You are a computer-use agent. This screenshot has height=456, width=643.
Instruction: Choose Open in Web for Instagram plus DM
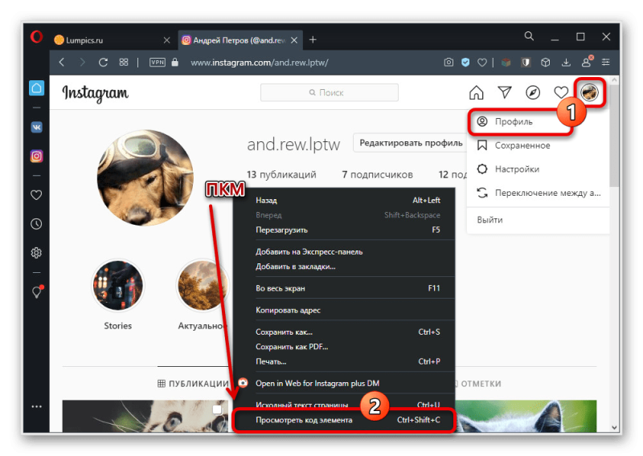[344, 384]
